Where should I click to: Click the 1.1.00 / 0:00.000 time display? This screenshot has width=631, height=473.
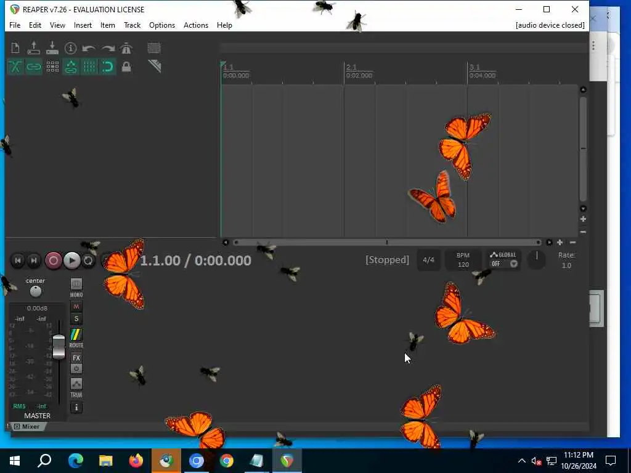click(195, 261)
